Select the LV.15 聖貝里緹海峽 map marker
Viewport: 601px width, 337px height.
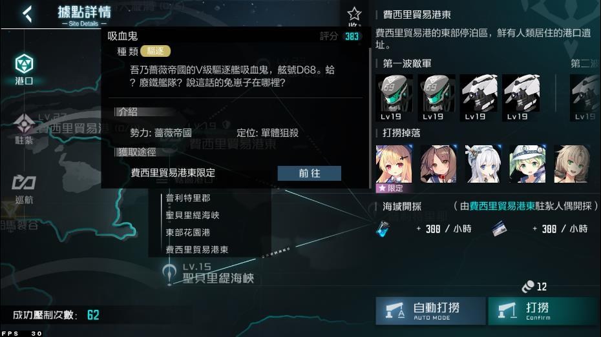pyautogui.click(x=209, y=274)
